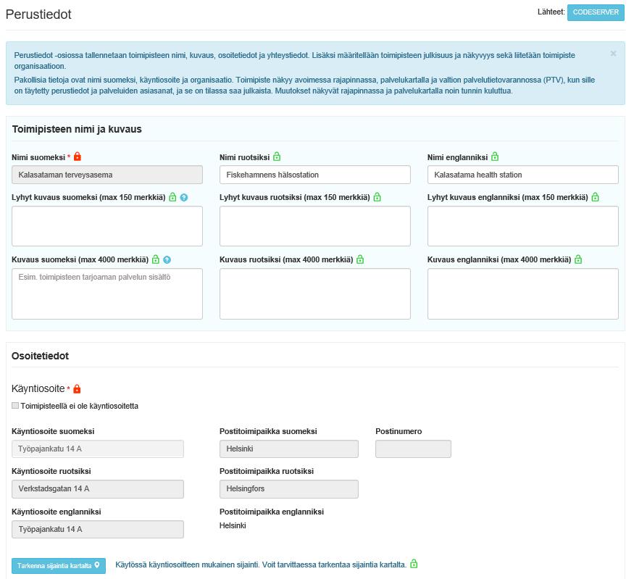The height and width of the screenshot is (579, 634).
Task: Focus the Nimi ruotsiksi text field
Action: [x=315, y=175]
